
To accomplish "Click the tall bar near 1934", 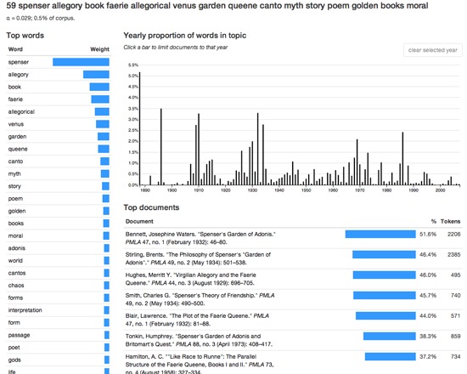I will click(x=263, y=155).
